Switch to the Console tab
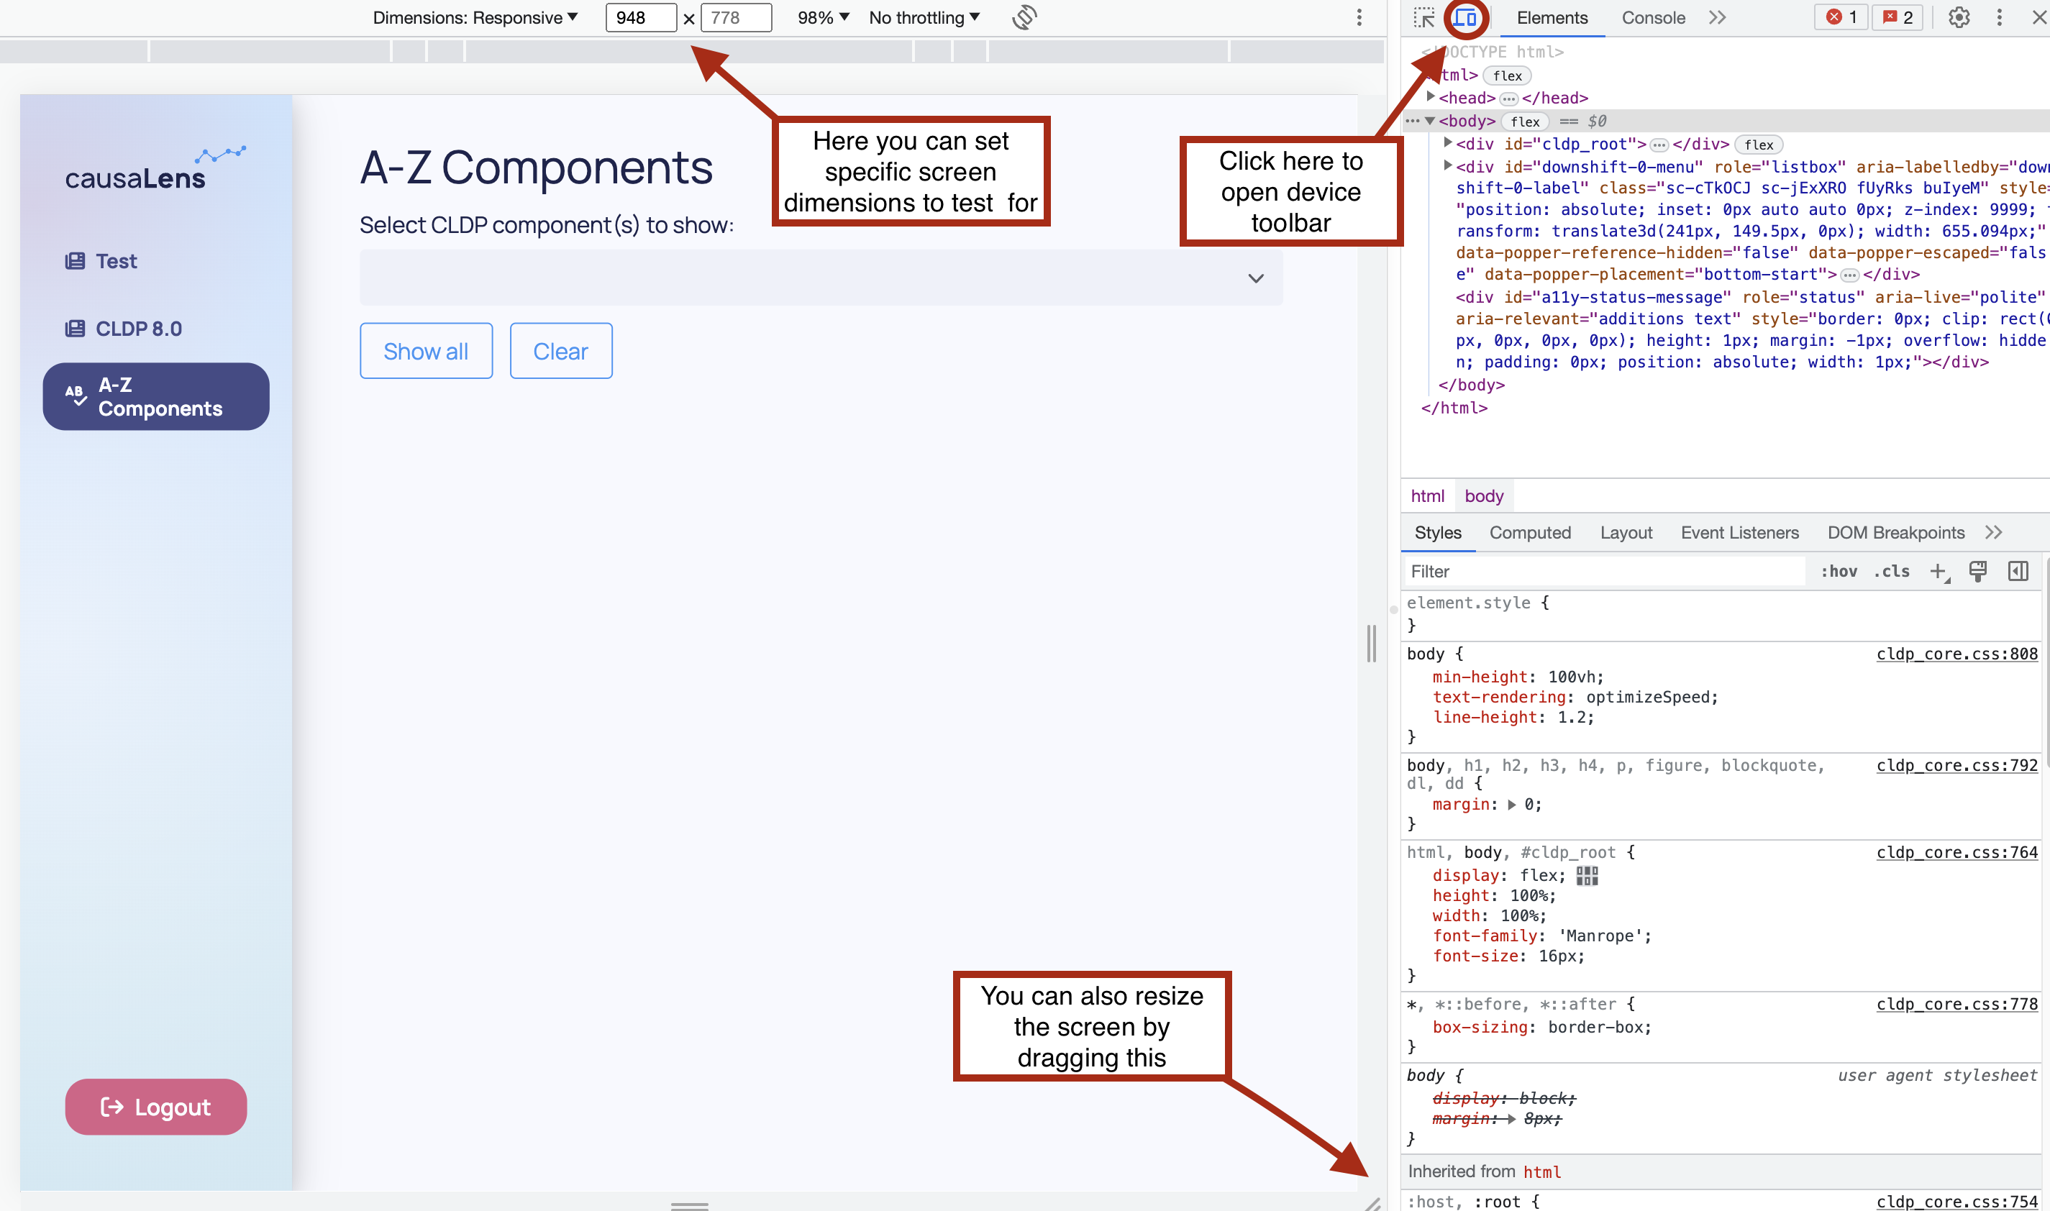The width and height of the screenshot is (2050, 1211). [x=1652, y=17]
